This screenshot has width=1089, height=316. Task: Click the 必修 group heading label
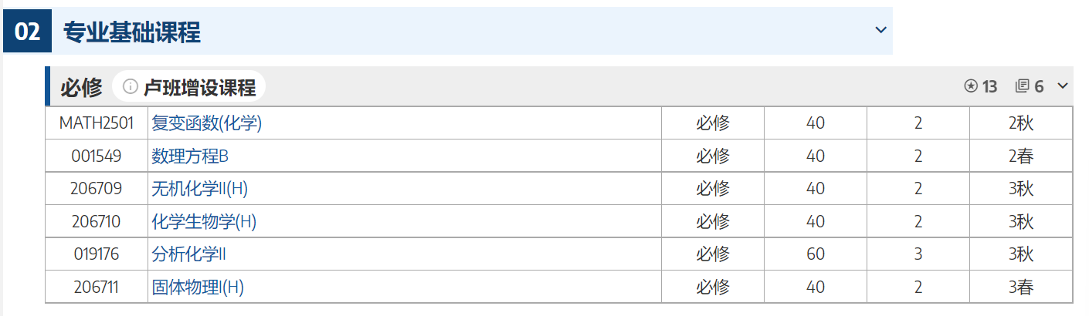tap(81, 87)
